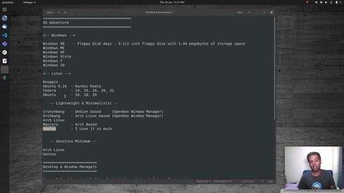This screenshot has width=344, height=193.
Task: Click 'Arch Linux' under Absolute Minimum
Action: tap(54, 150)
